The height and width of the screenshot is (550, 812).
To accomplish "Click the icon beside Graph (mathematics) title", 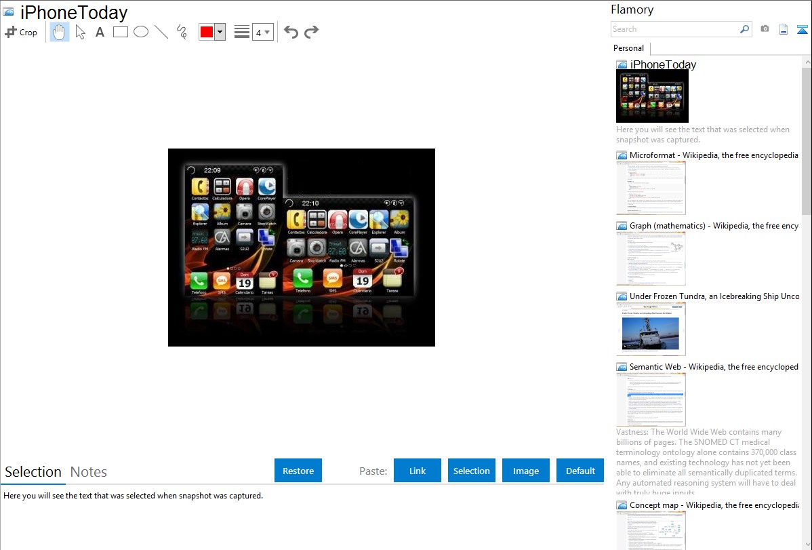I will (x=622, y=226).
